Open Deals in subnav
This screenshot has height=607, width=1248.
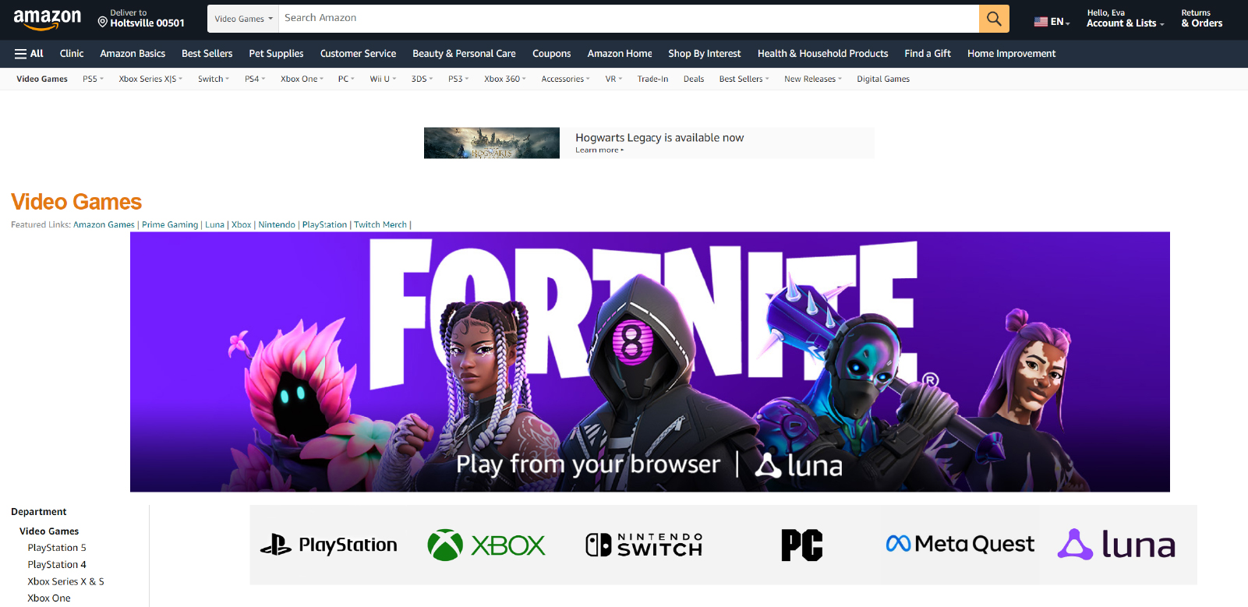coord(694,79)
